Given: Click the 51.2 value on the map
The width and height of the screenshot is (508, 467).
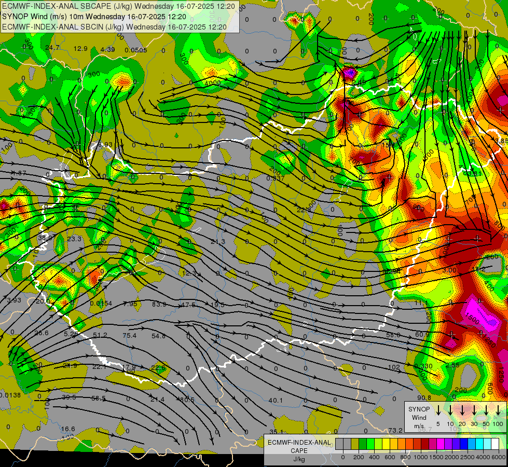Looking at the screenshot, I should pyautogui.click(x=100, y=335).
